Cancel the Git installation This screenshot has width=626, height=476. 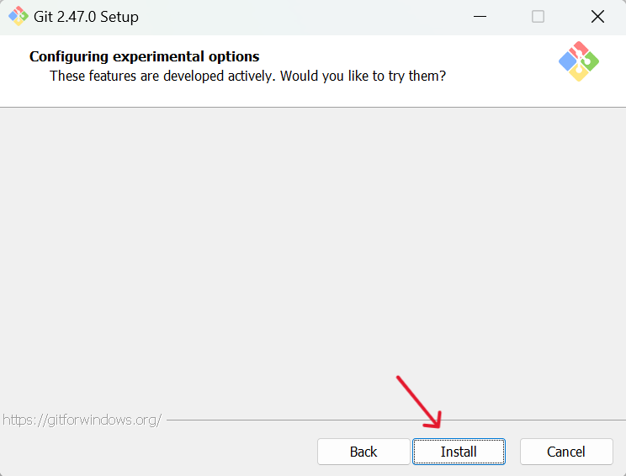click(x=566, y=452)
